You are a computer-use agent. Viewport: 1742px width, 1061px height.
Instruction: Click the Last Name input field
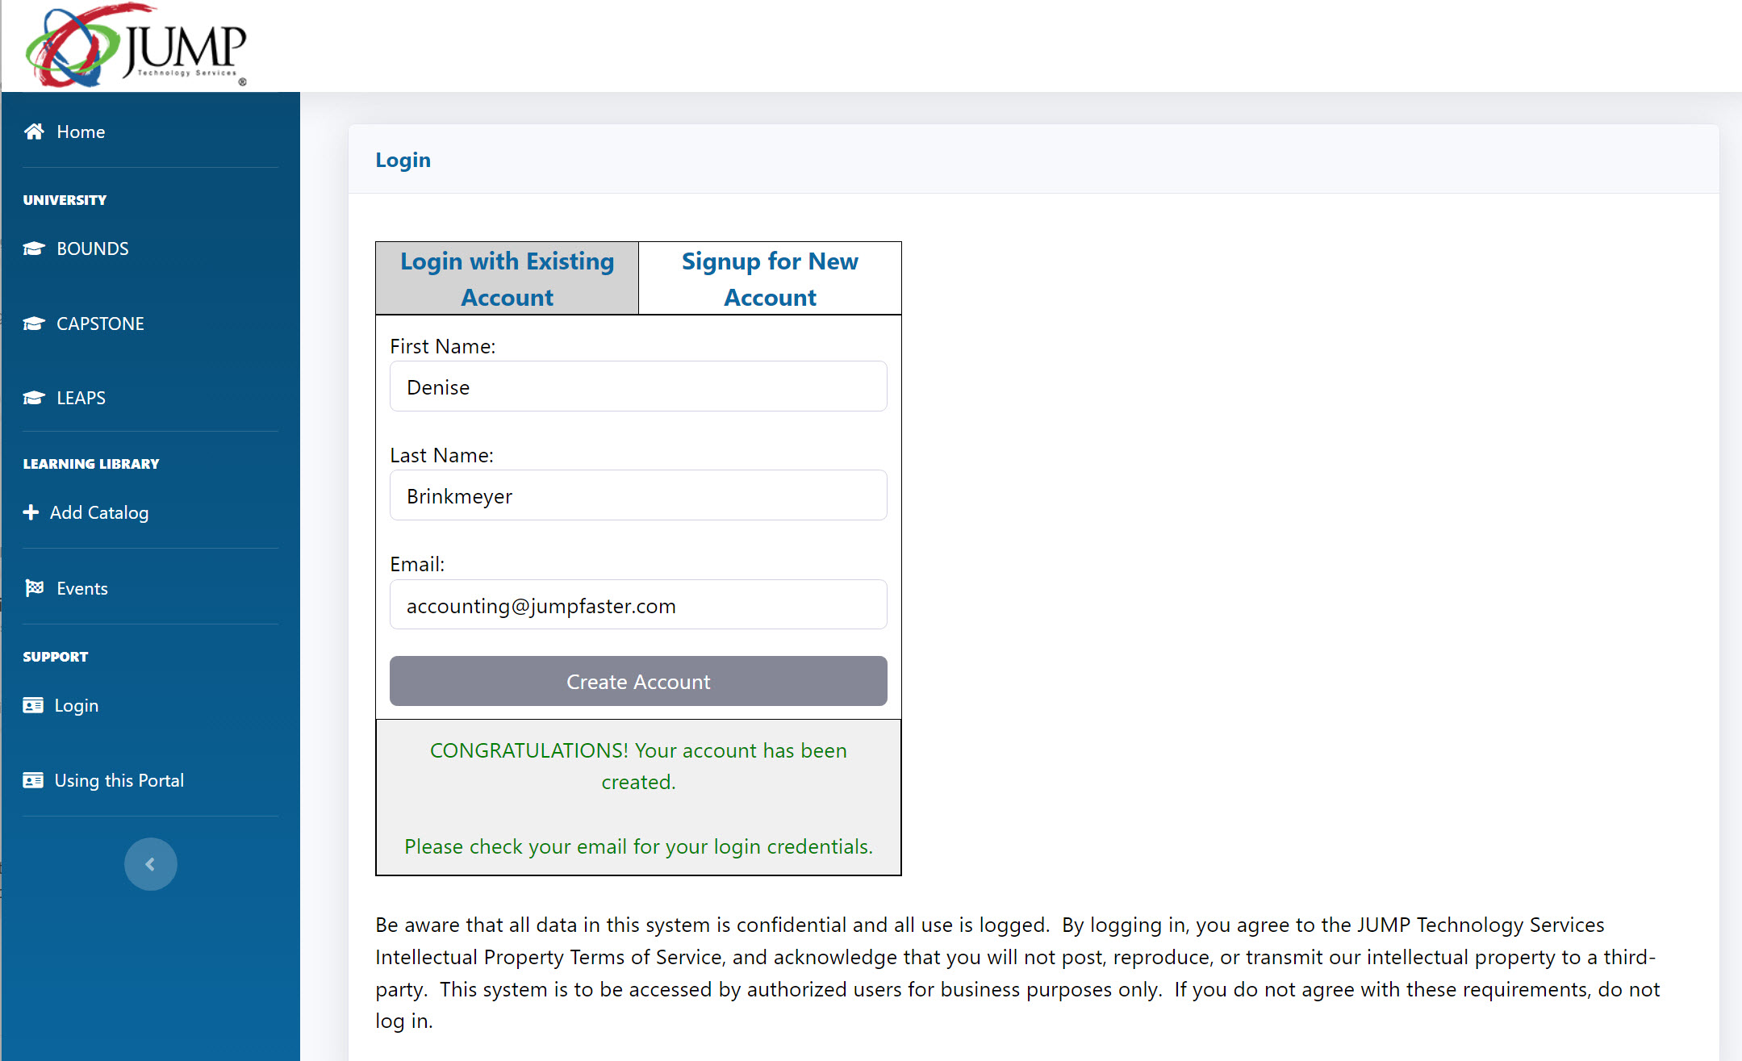click(x=638, y=495)
